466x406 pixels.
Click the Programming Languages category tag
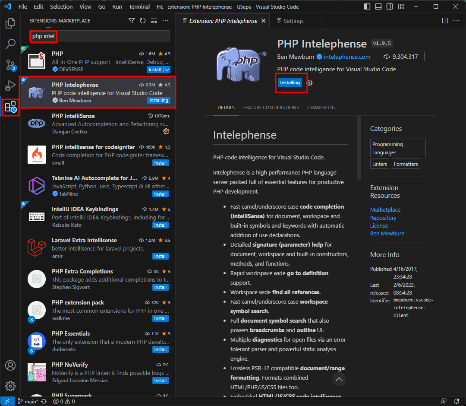click(x=398, y=148)
